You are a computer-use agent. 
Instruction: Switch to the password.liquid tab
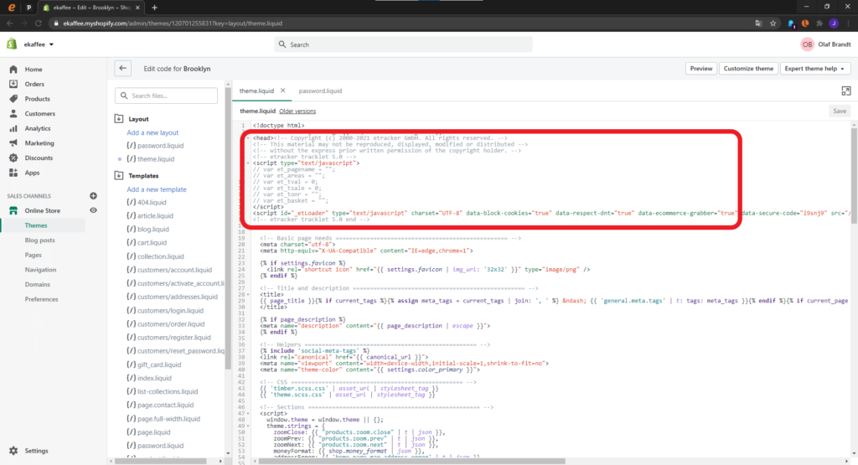[x=320, y=90]
